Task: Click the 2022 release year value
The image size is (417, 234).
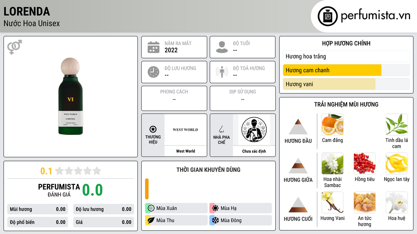Action: coord(171,50)
